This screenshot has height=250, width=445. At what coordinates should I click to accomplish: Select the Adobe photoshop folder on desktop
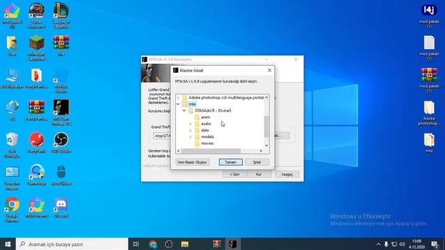coord(429,112)
